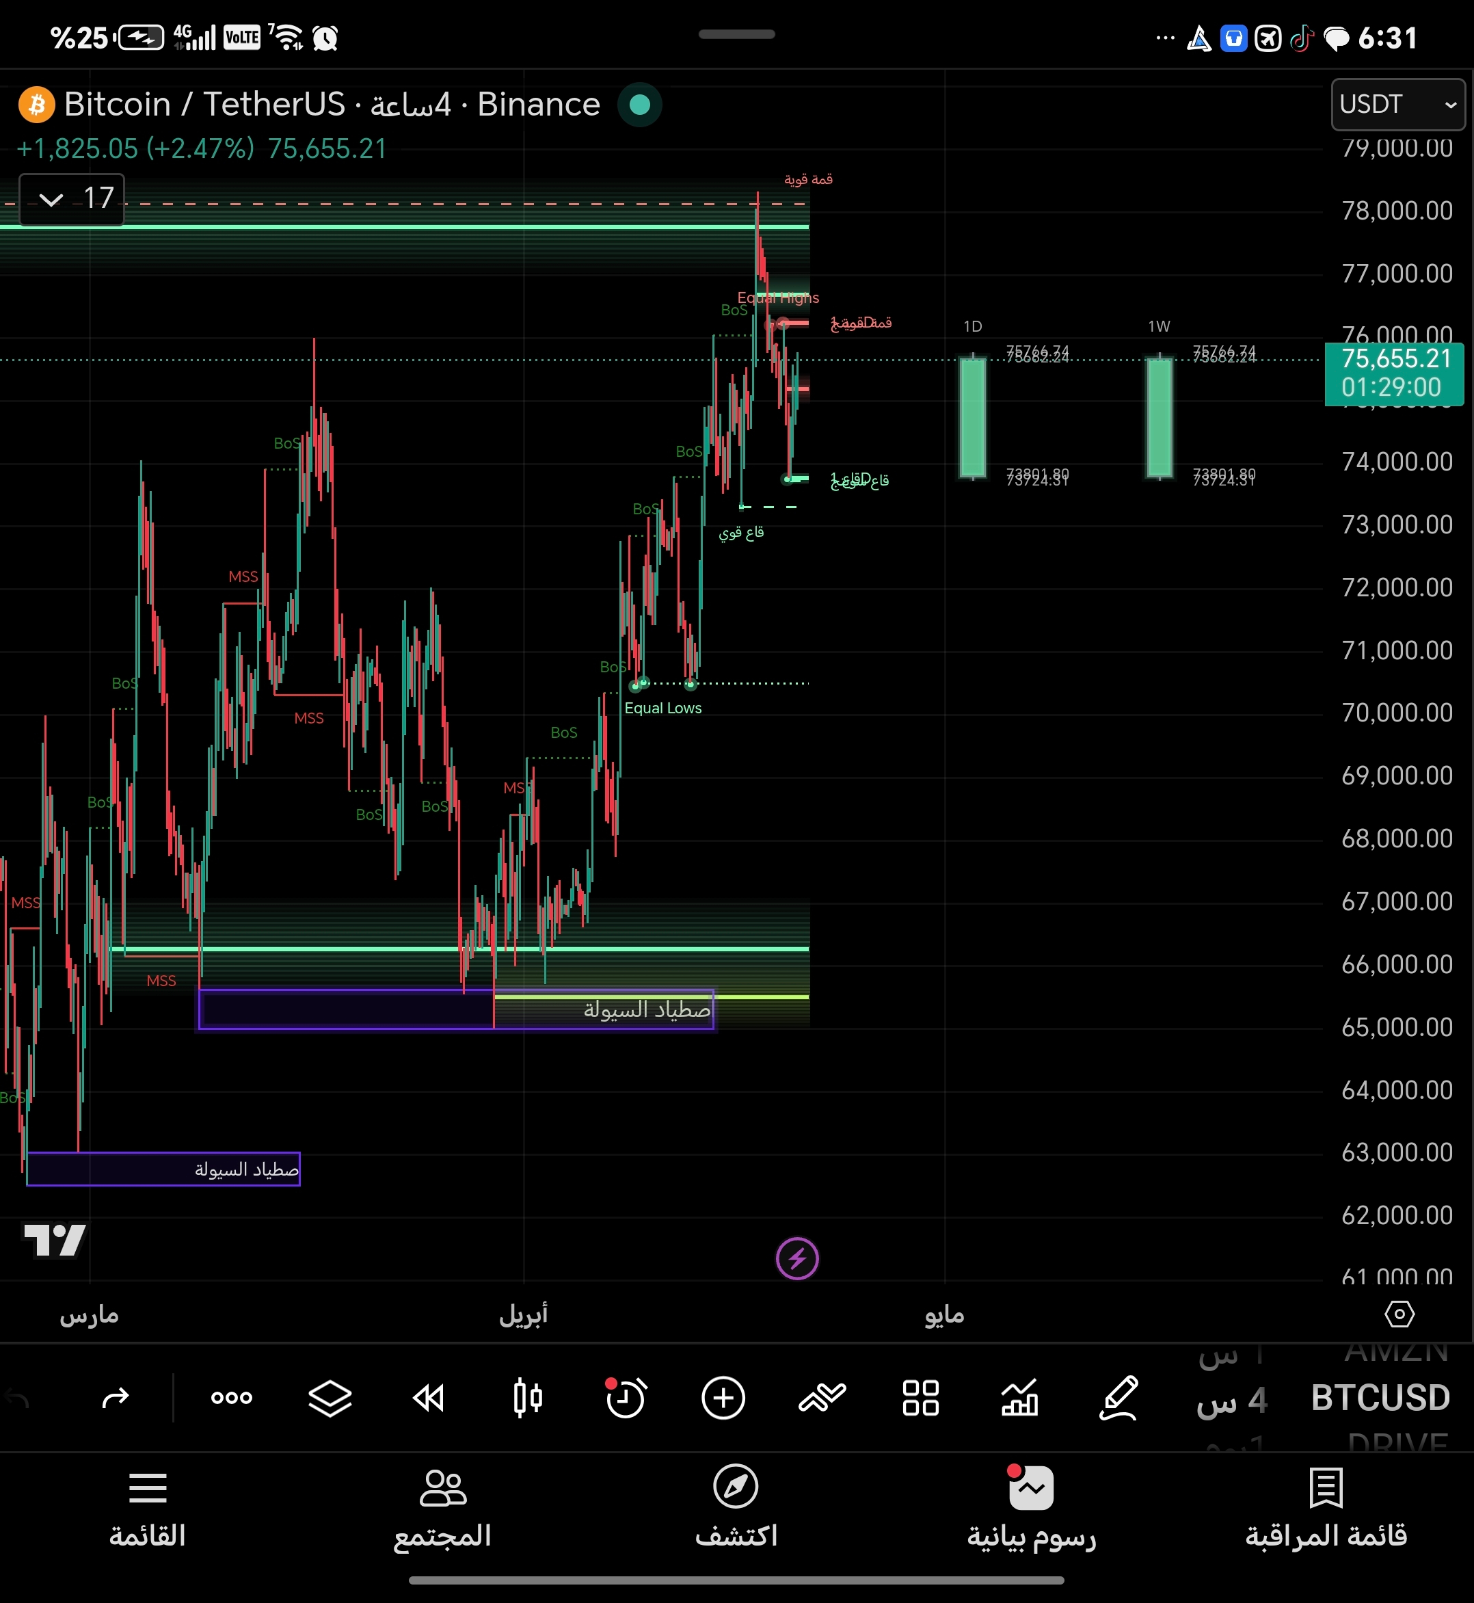
Task: Open the indicators chart icon
Action: 1019,1399
